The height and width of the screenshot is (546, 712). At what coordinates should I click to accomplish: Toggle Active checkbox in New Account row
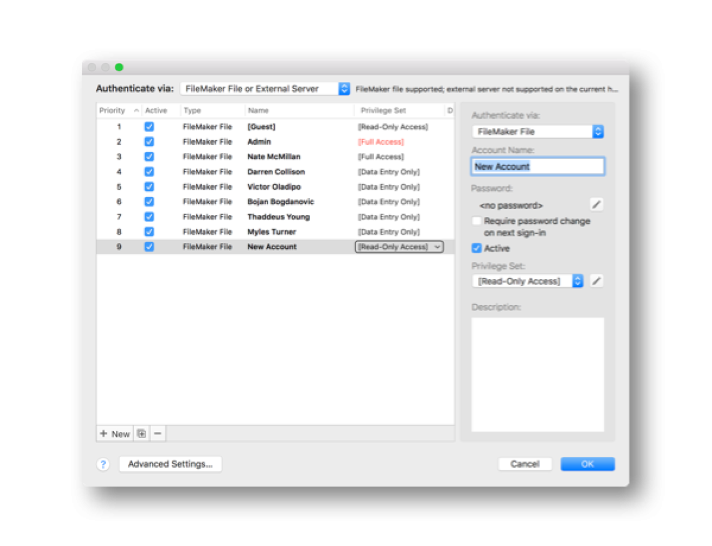(149, 247)
